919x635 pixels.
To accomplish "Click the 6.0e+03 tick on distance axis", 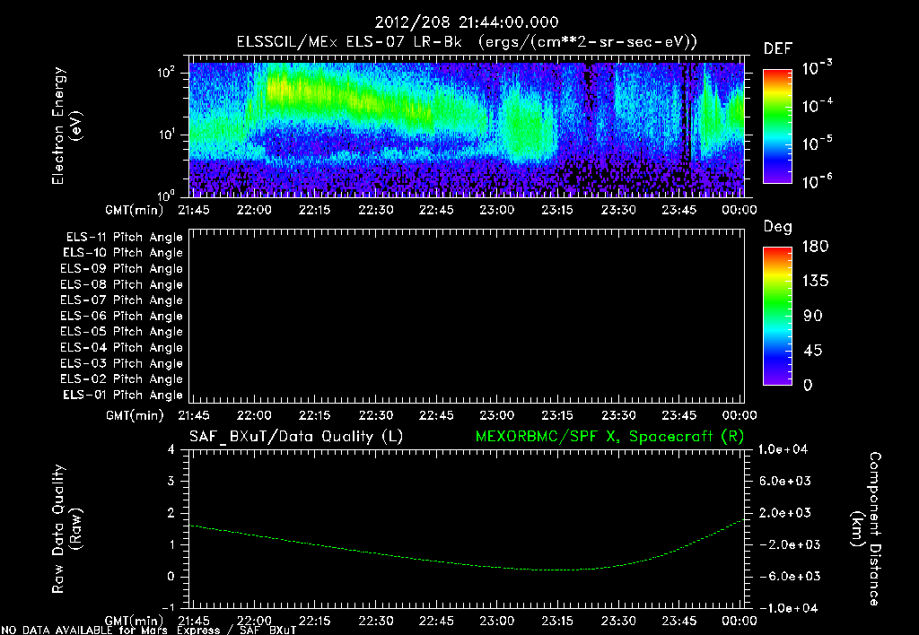I will pos(784,482).
